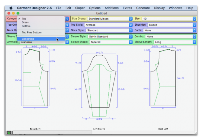202x140 pixels.
Task: Open the Help menu
Action: (x=190, y=8)
